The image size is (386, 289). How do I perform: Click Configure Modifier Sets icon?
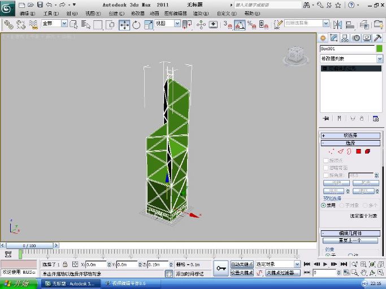(376, 119)
